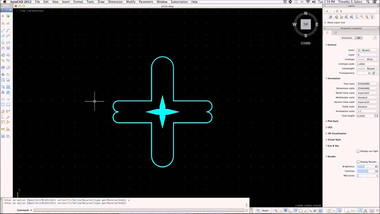Image resolution: width=380 pixels, height=214 pixels.
Task: Click the Text height value field
Action: [x=366, y=116]
